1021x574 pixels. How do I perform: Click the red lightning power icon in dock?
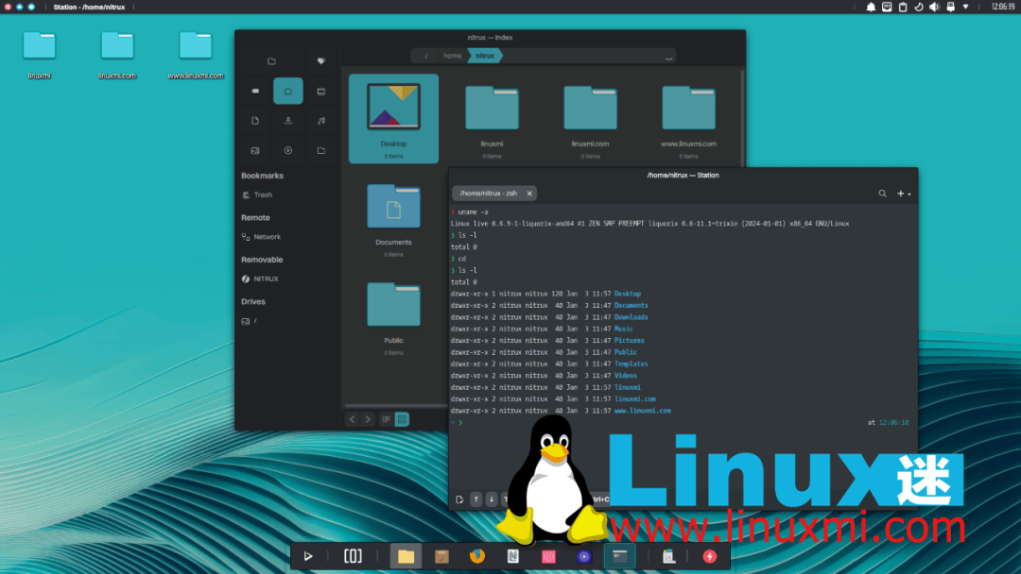[710, 556]
